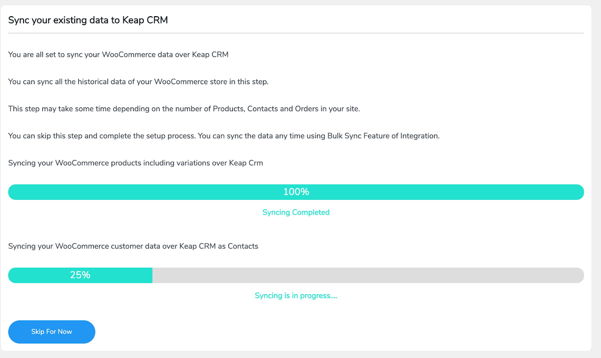Click the grey unfilled part of contacts bar
601x358 pixels.
click(x=368, y=275)
